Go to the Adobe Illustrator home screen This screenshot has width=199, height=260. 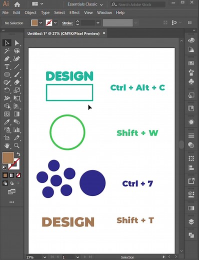coord(17,4)
